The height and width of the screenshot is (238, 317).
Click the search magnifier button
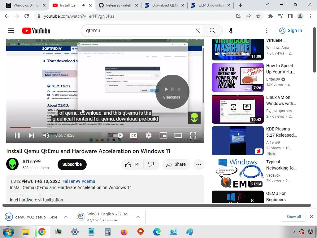click(x=212, y=31)
